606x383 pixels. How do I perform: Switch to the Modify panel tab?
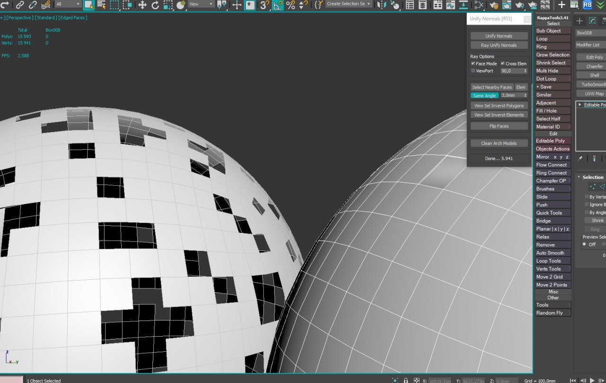click(592, 21)
